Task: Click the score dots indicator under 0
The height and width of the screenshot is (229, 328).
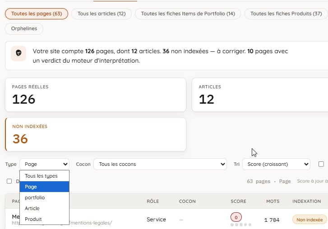Action: [241, 225]
